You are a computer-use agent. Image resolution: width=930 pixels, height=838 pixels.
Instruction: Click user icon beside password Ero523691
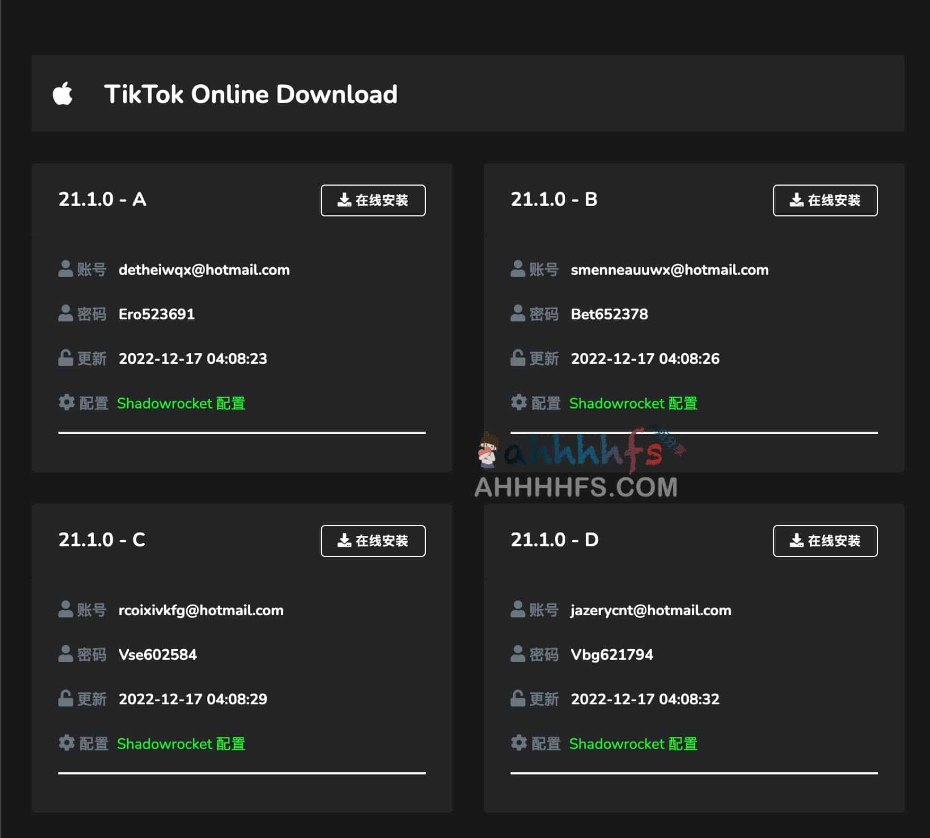coord(65,313)
